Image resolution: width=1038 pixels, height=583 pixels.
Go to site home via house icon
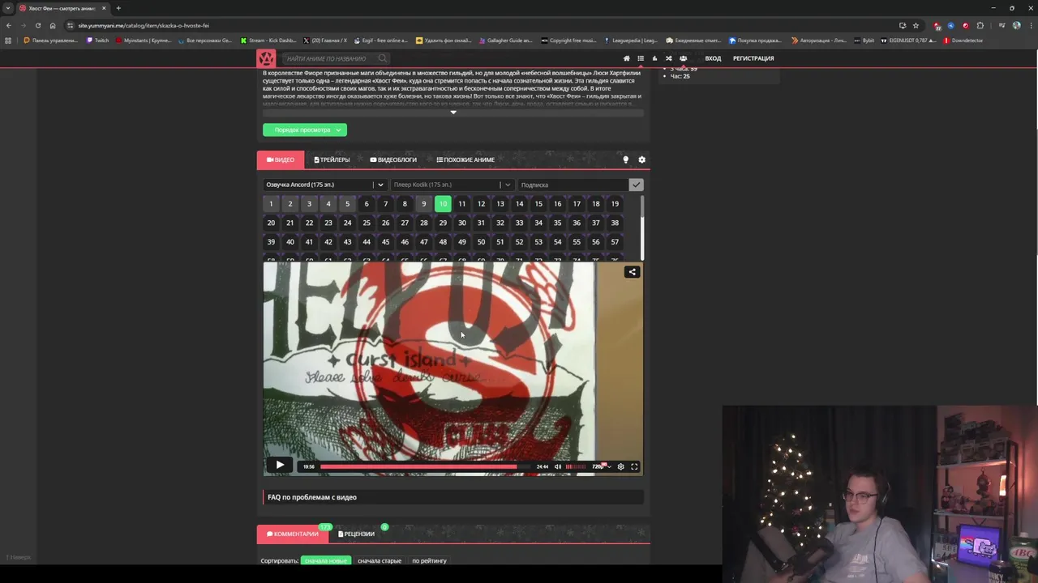click(x=626, y=58)
